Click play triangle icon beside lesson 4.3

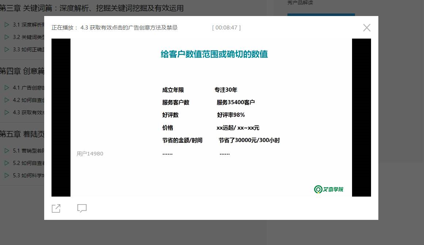click(7, 112)
